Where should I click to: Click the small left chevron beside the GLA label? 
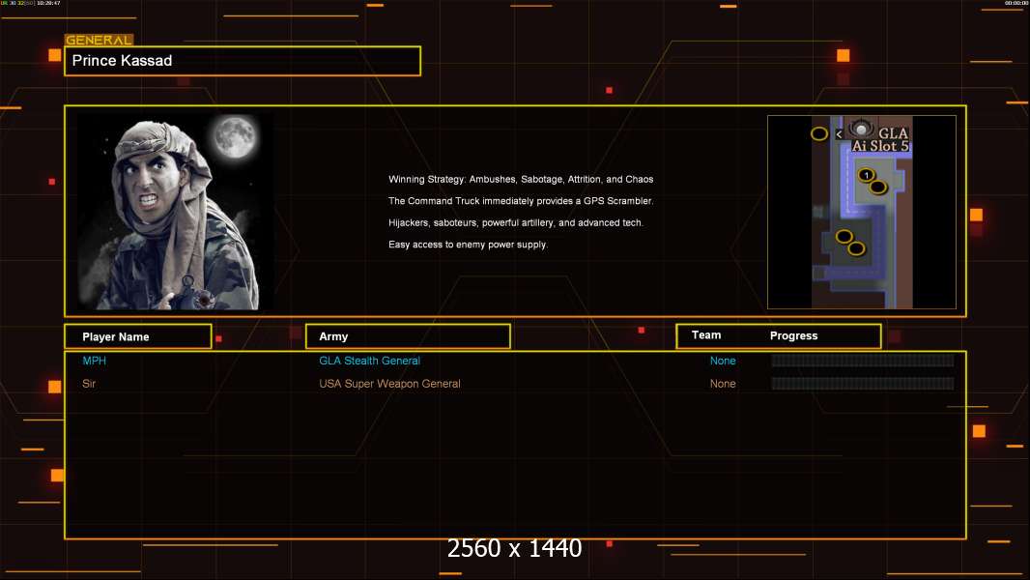839,134
